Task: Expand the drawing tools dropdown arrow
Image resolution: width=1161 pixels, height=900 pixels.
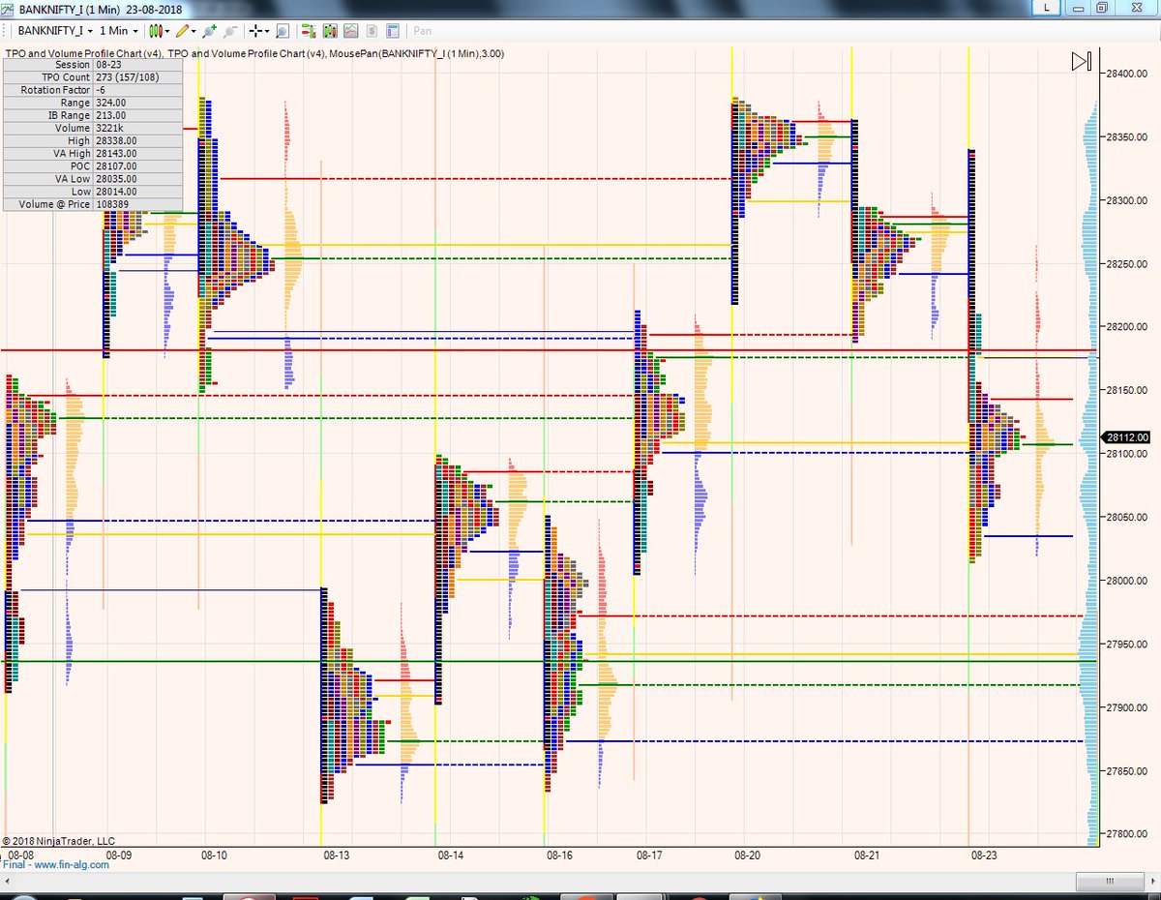Action: pyautogui.click(x=193, y=31)
